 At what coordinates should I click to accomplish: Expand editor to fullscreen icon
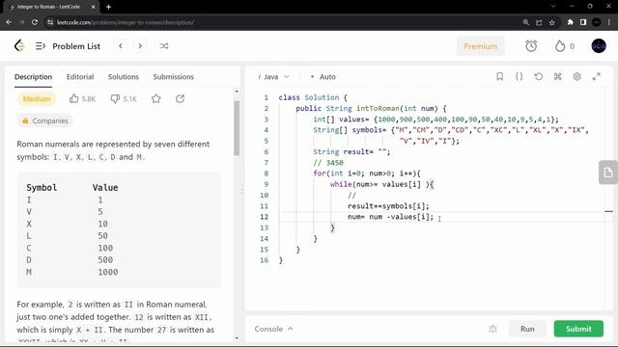597,76
